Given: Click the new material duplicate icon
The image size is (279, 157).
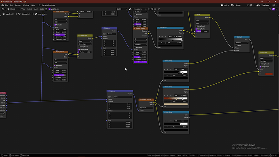Looking at the screenshot, I should 152,9.
